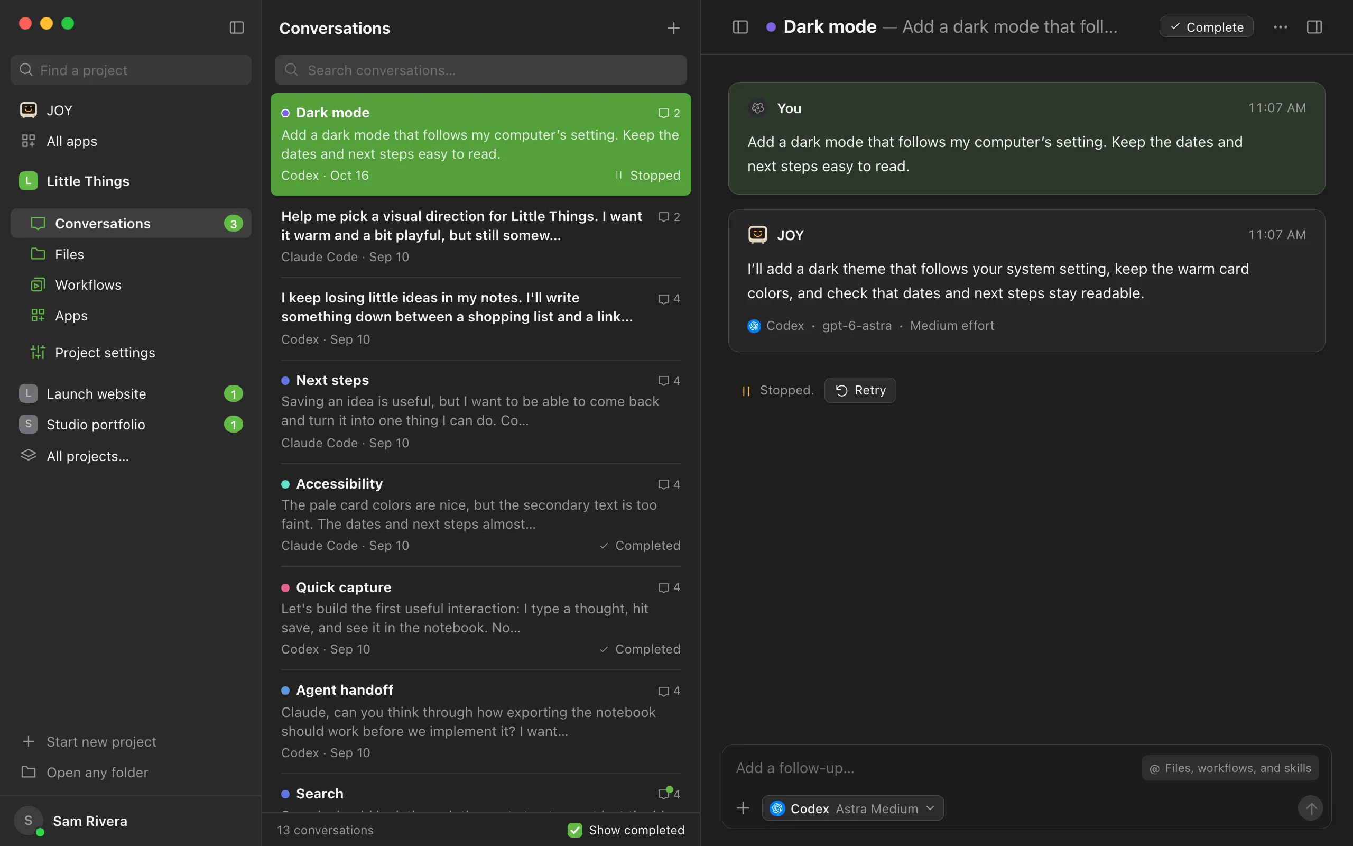Start a new conversation with the plus icon
Screen dimensions: 1353x846
tap(674, 28)
